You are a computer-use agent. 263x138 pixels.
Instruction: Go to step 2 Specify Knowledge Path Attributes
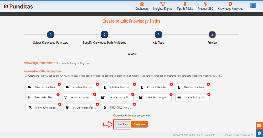click(x=105, y=35)
